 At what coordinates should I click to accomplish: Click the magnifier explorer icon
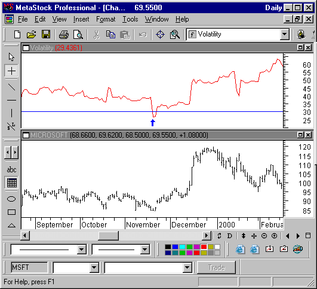(175, 35)
